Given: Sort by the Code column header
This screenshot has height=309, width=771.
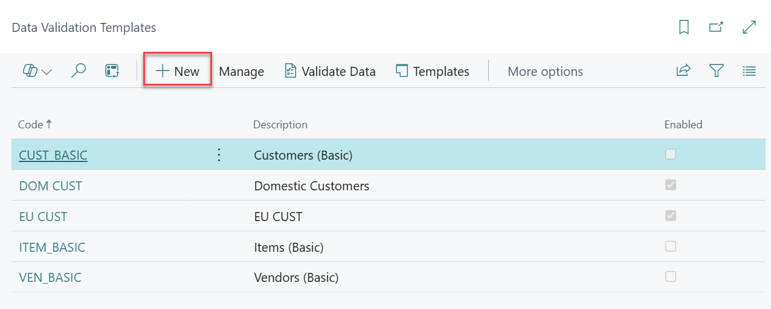Looking at the screenshot, I should tap(35, 125).
